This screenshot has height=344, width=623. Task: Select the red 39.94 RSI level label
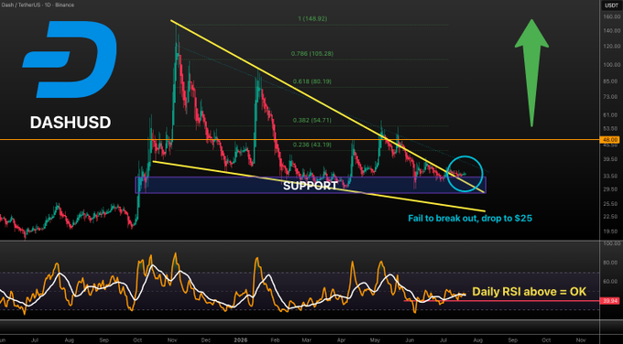click(609, 301)
